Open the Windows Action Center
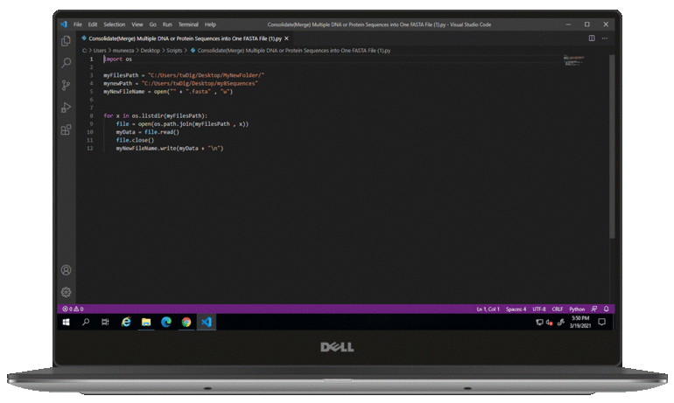The image size is (674, 403). tap(602, 322)
